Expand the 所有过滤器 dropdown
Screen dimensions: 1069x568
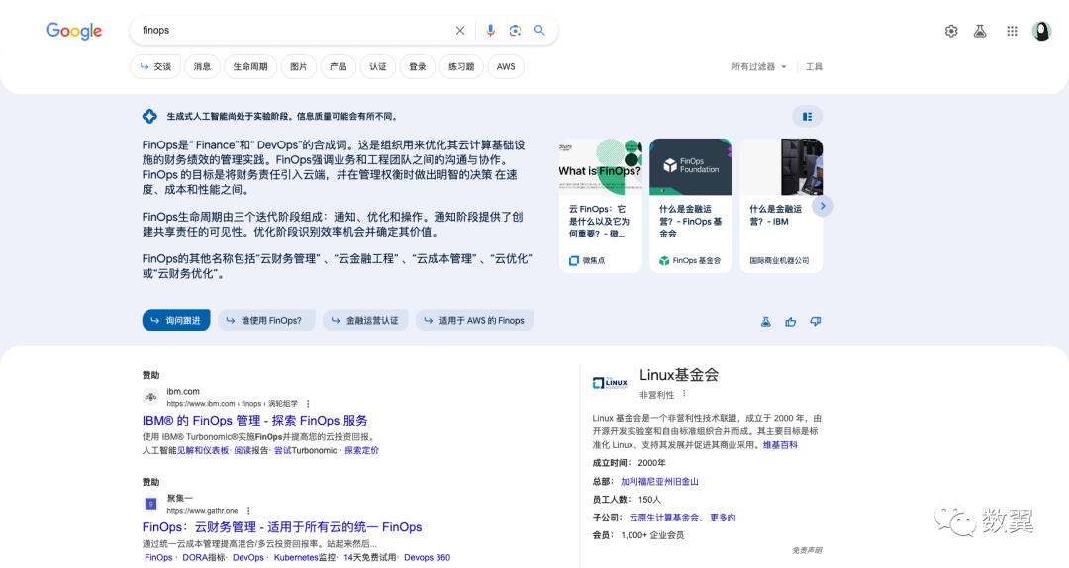pyautogui.click(x=759, y=67)
